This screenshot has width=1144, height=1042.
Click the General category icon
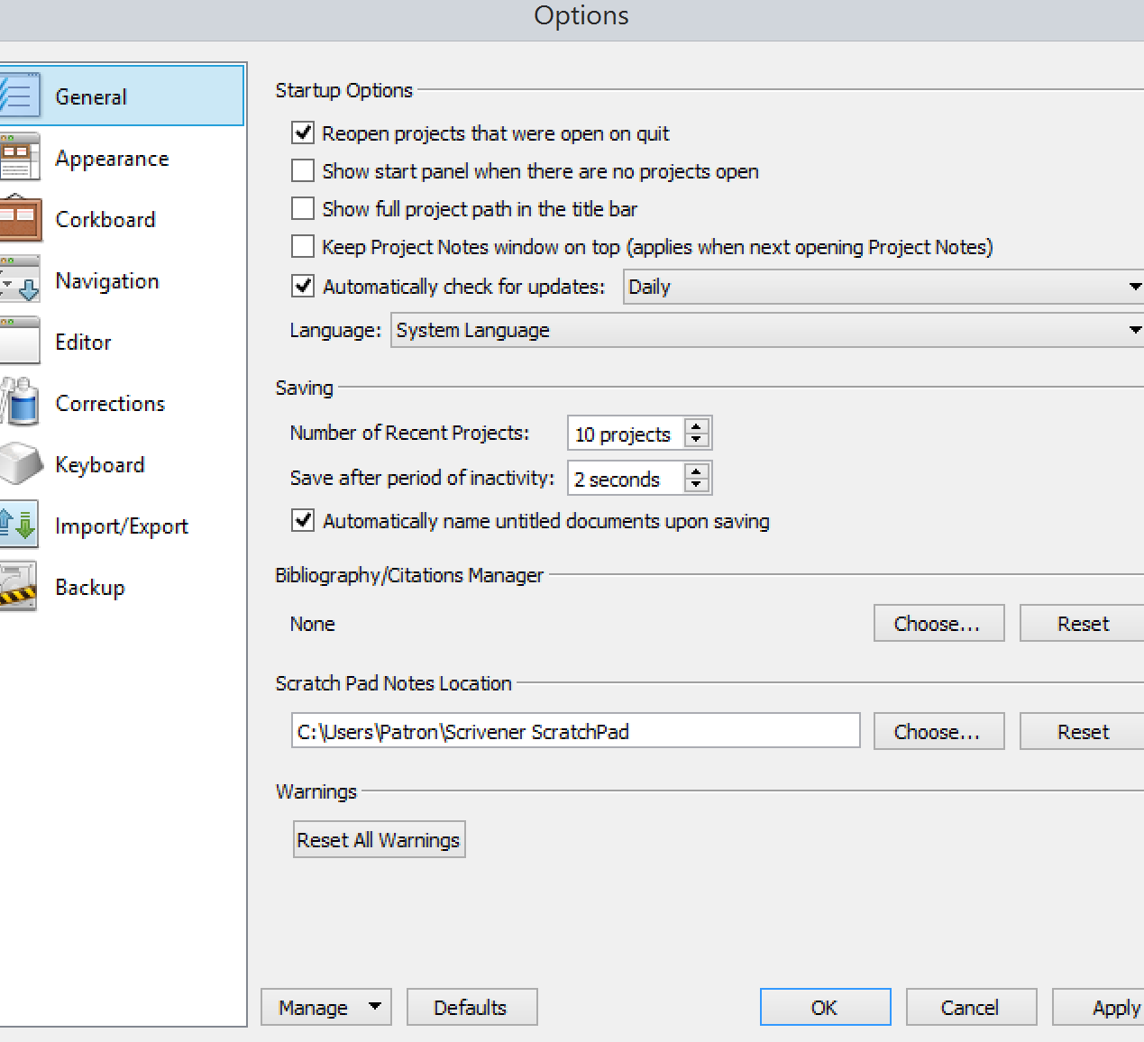[19, 96]
